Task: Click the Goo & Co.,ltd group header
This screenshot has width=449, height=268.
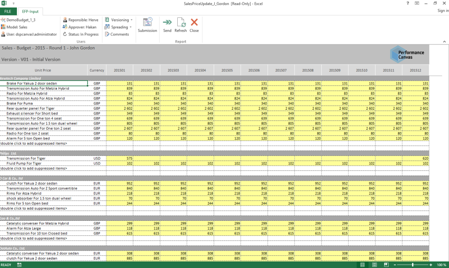Action: point(10,219)
